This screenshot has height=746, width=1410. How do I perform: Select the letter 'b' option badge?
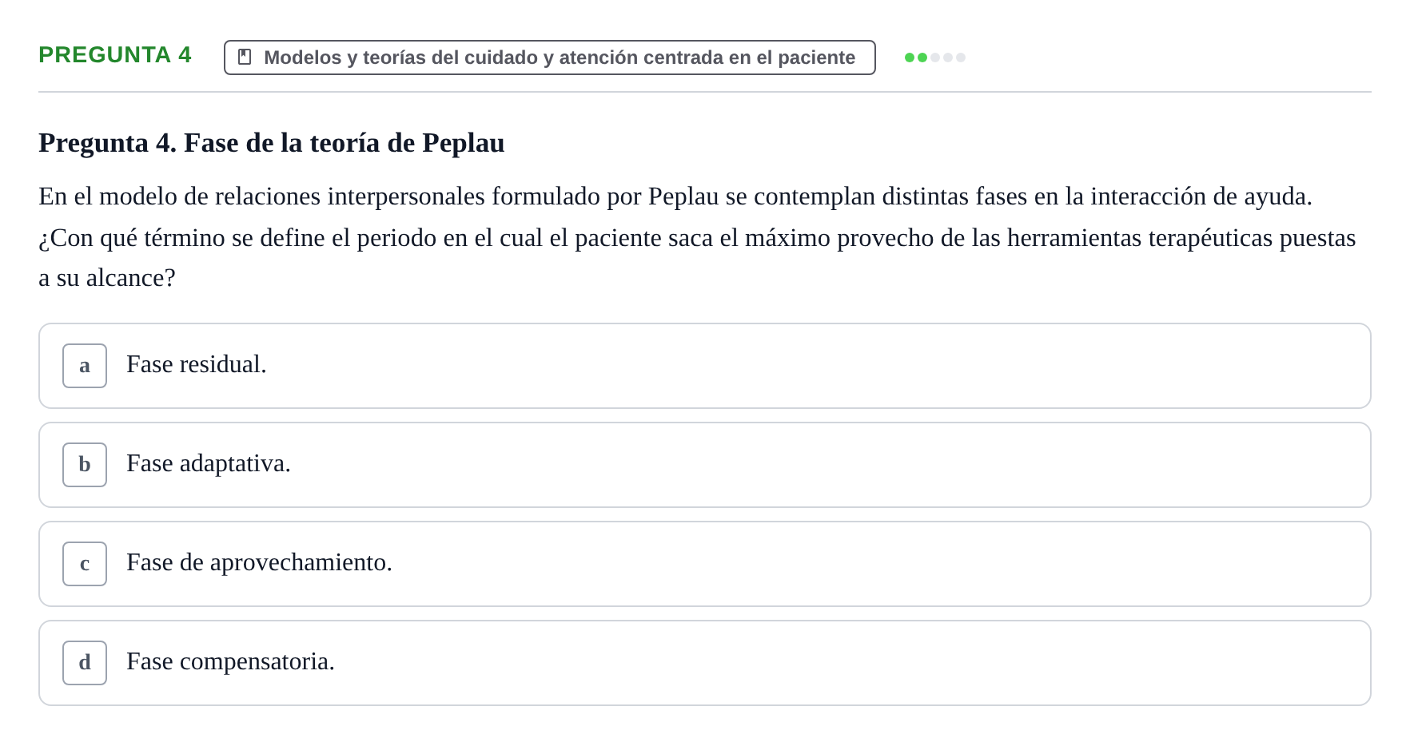coord(85,465)
